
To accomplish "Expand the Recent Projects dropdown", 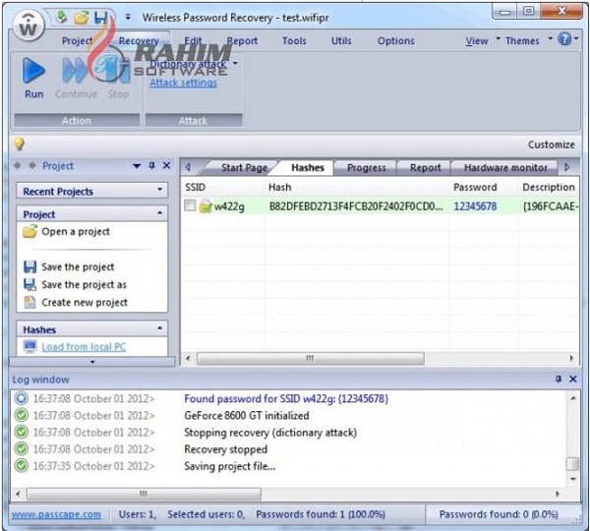I will coord(160,190).
